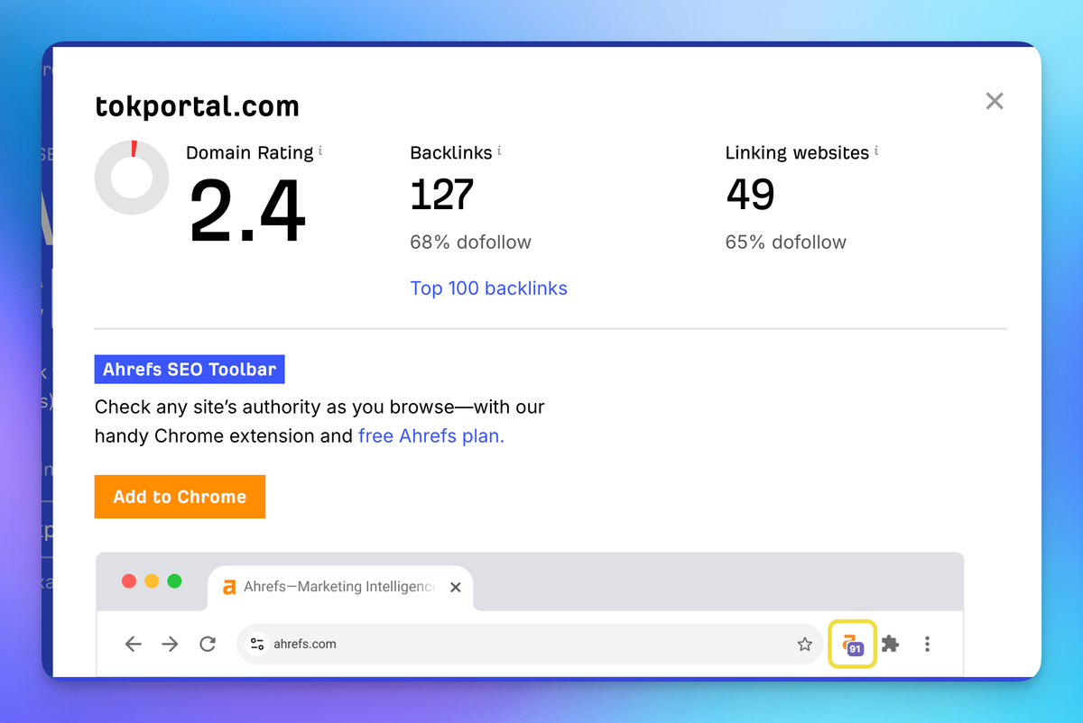Click the Domain Rating label
Image resolution: width=1083 pixels, height=723 pixels.
pos(250,152)
